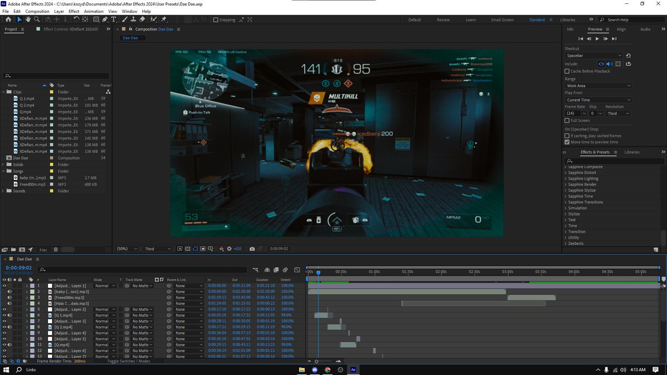Select the Pen tool
Image resolution: width=667 pixels, height=375 pixels.
click(105, 19)
